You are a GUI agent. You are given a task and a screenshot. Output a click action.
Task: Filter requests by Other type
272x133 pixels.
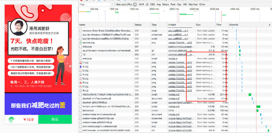coord(202,4)
